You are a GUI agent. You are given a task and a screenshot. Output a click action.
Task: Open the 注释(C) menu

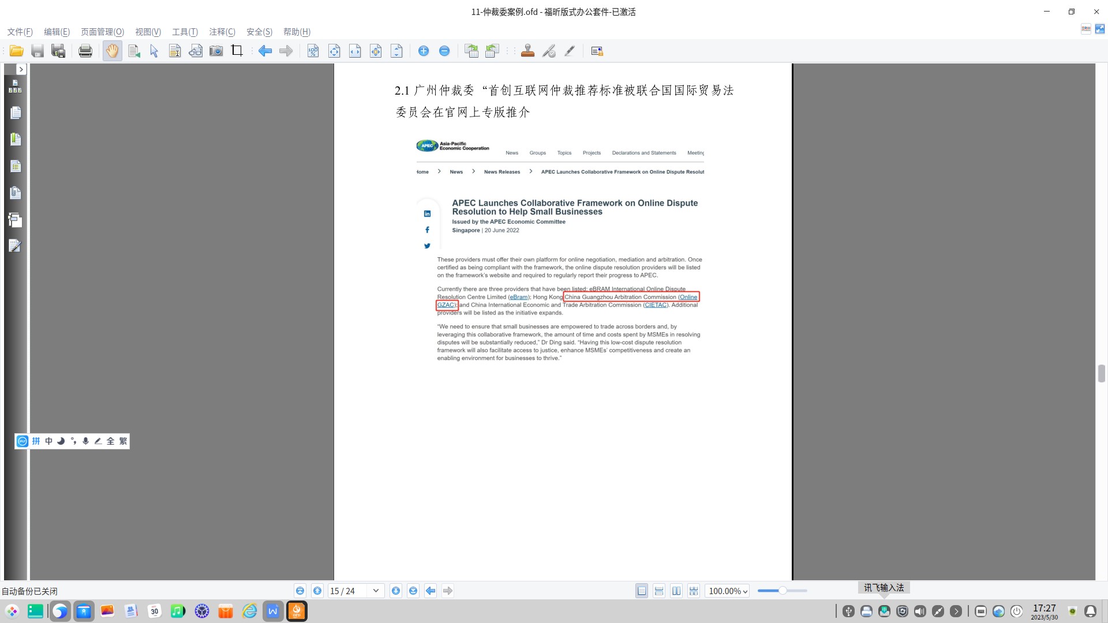pos(222,32)
